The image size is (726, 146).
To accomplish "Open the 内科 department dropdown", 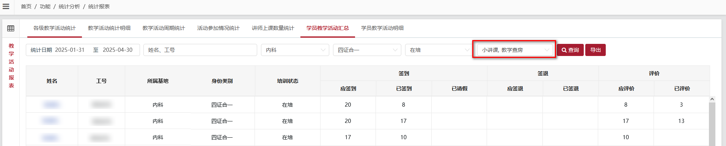I will tap(295, 50).
